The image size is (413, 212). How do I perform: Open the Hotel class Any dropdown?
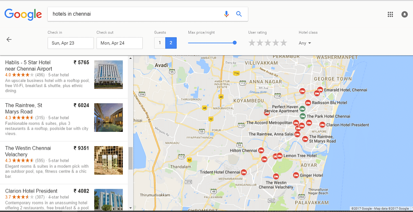[305, 43]
